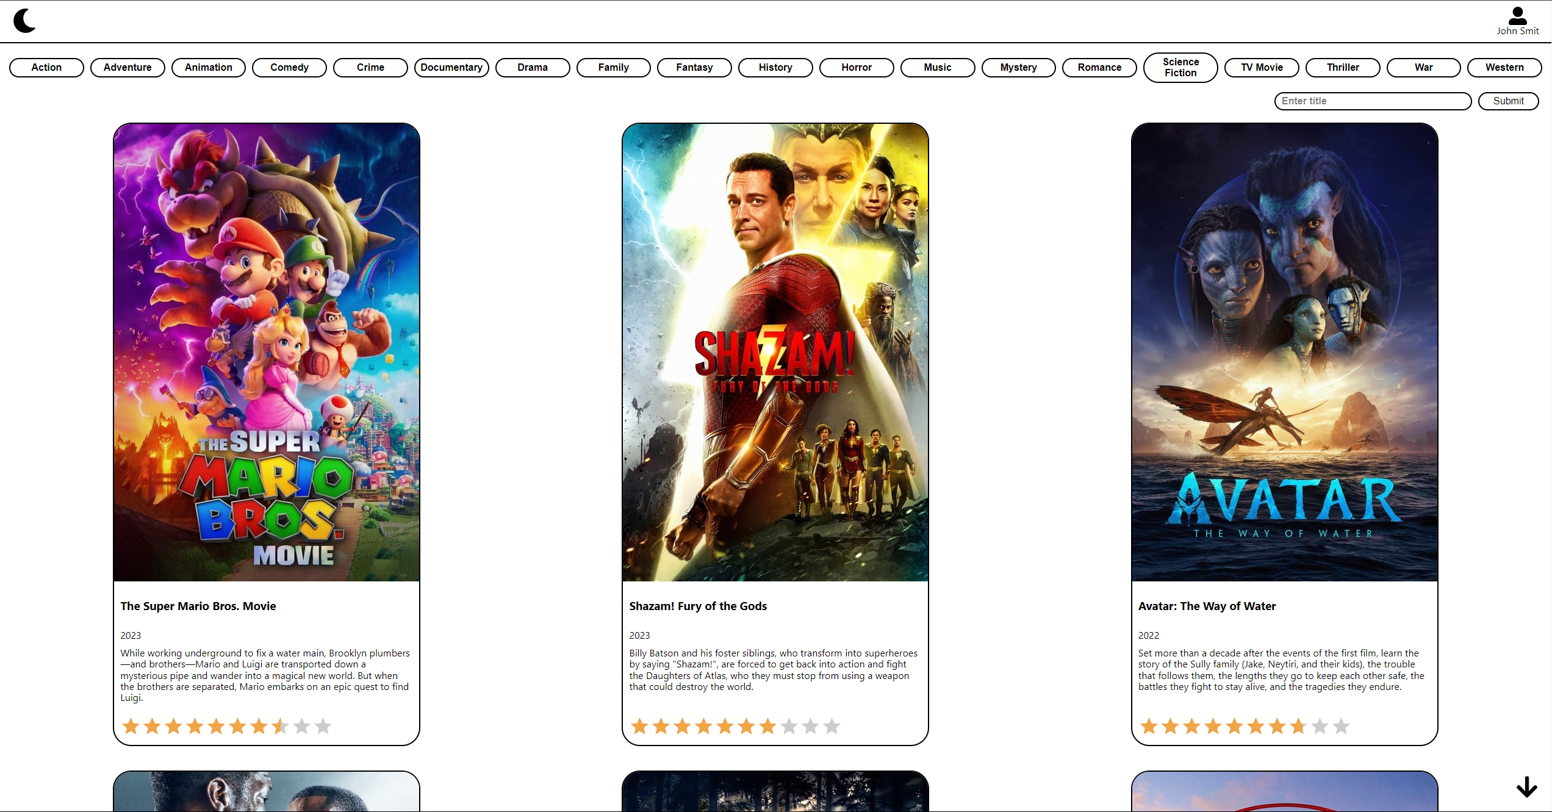The image size is (1552, 812).
Task: Select the Horror genre filter
Action: tap(857, 67)
